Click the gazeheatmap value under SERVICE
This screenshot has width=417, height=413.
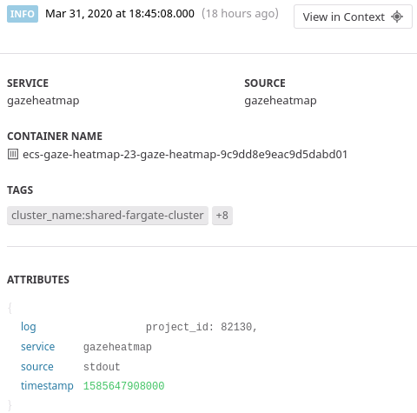pos(43,101)
